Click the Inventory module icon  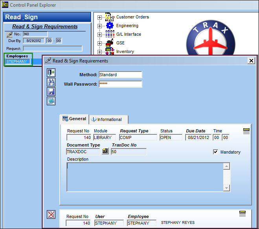pyautogui.click(x=110, y=51)
